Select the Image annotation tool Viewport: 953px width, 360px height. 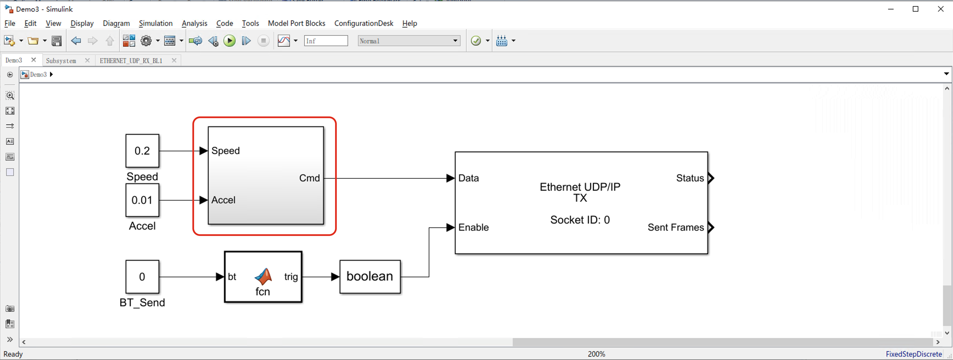point(10,157)
